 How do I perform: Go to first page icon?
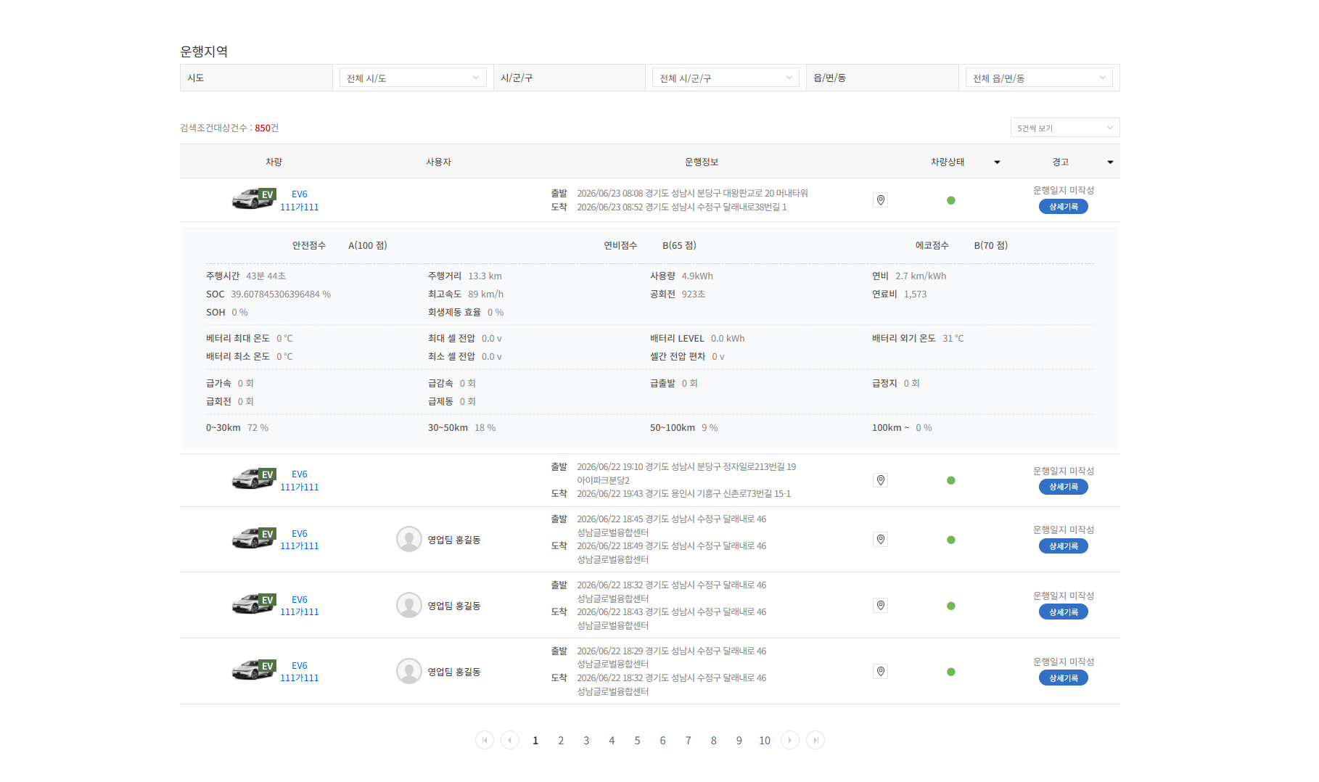[x=485, y=740]
